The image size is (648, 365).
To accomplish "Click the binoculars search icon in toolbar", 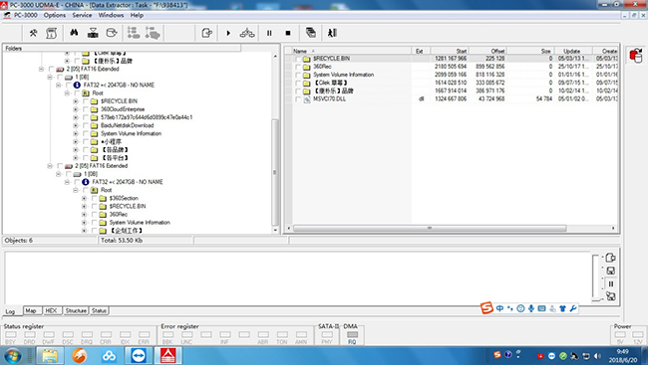I will pos(74,33).
